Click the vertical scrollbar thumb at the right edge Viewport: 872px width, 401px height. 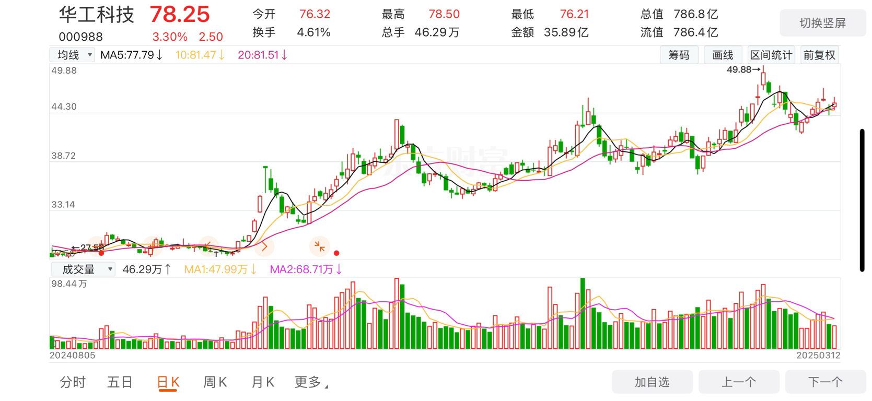(862, 200)
